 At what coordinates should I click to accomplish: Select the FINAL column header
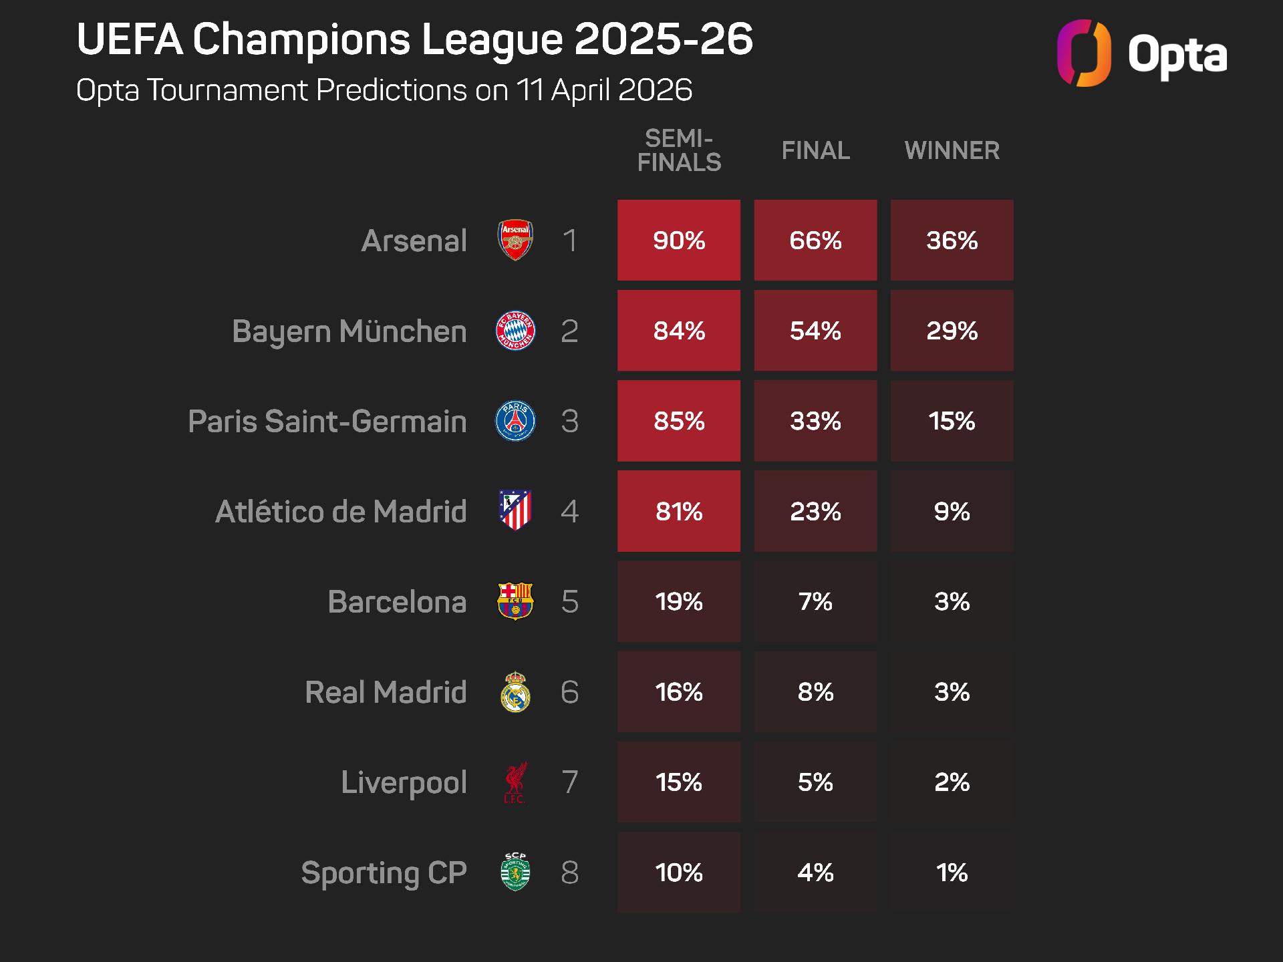(x=815, y=150)
